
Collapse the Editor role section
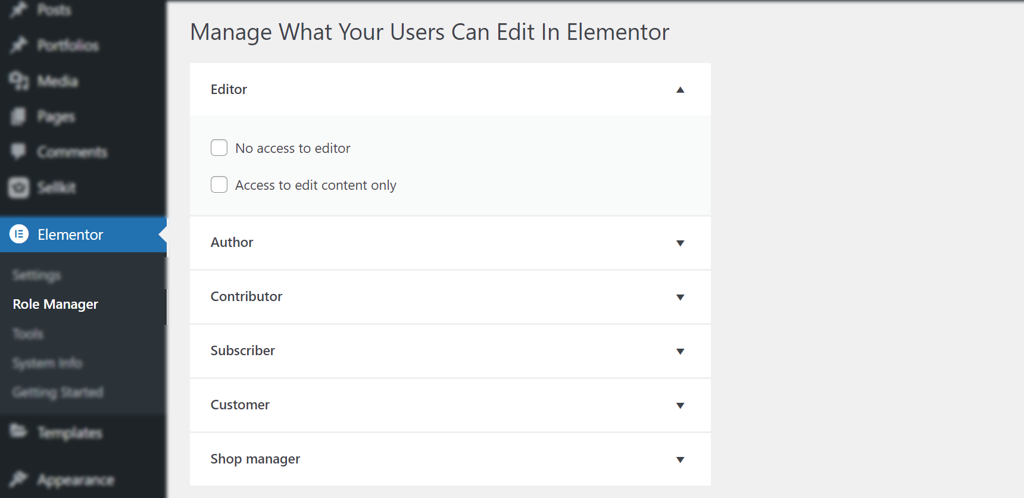(680, 89)
